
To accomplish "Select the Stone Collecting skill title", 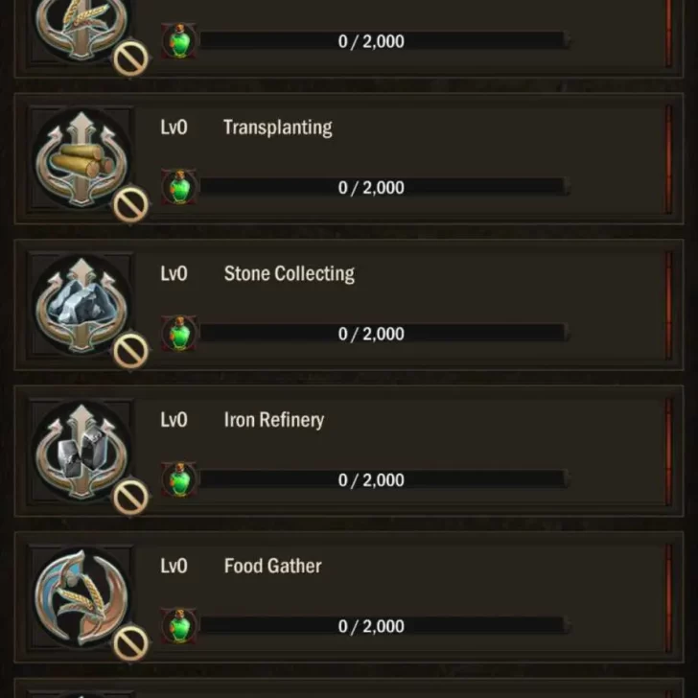I will 289,274.
